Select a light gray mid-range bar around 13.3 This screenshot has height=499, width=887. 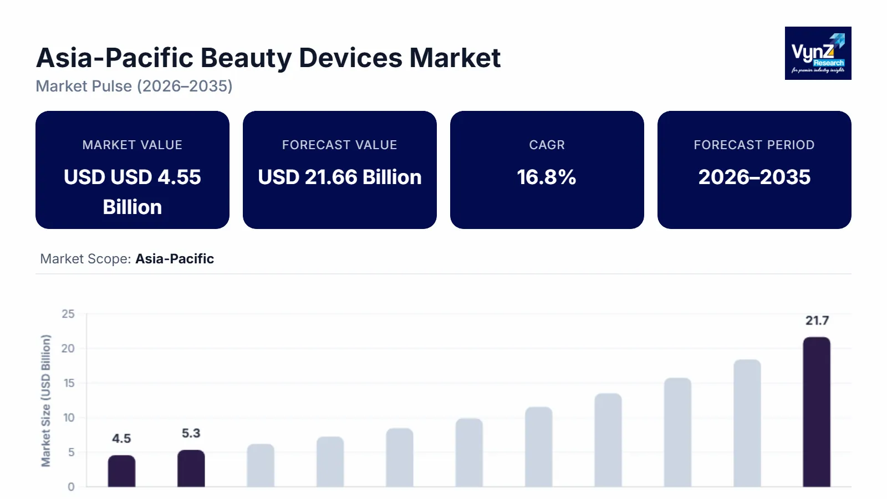tap(608, 441)
